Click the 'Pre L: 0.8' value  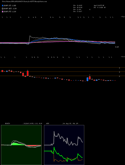(x=77, y=9)
